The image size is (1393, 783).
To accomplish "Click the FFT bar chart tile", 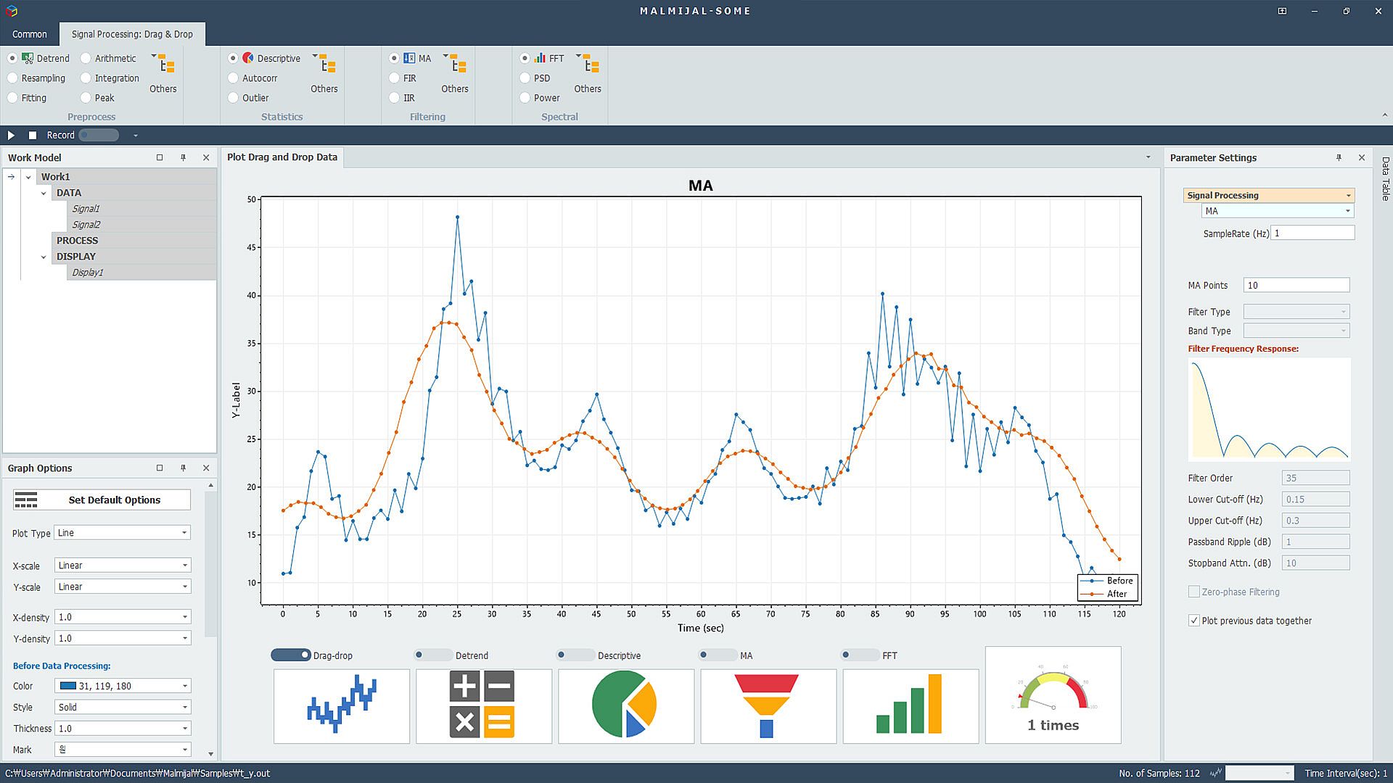I will pyautogui.click(x=910, y=706).
